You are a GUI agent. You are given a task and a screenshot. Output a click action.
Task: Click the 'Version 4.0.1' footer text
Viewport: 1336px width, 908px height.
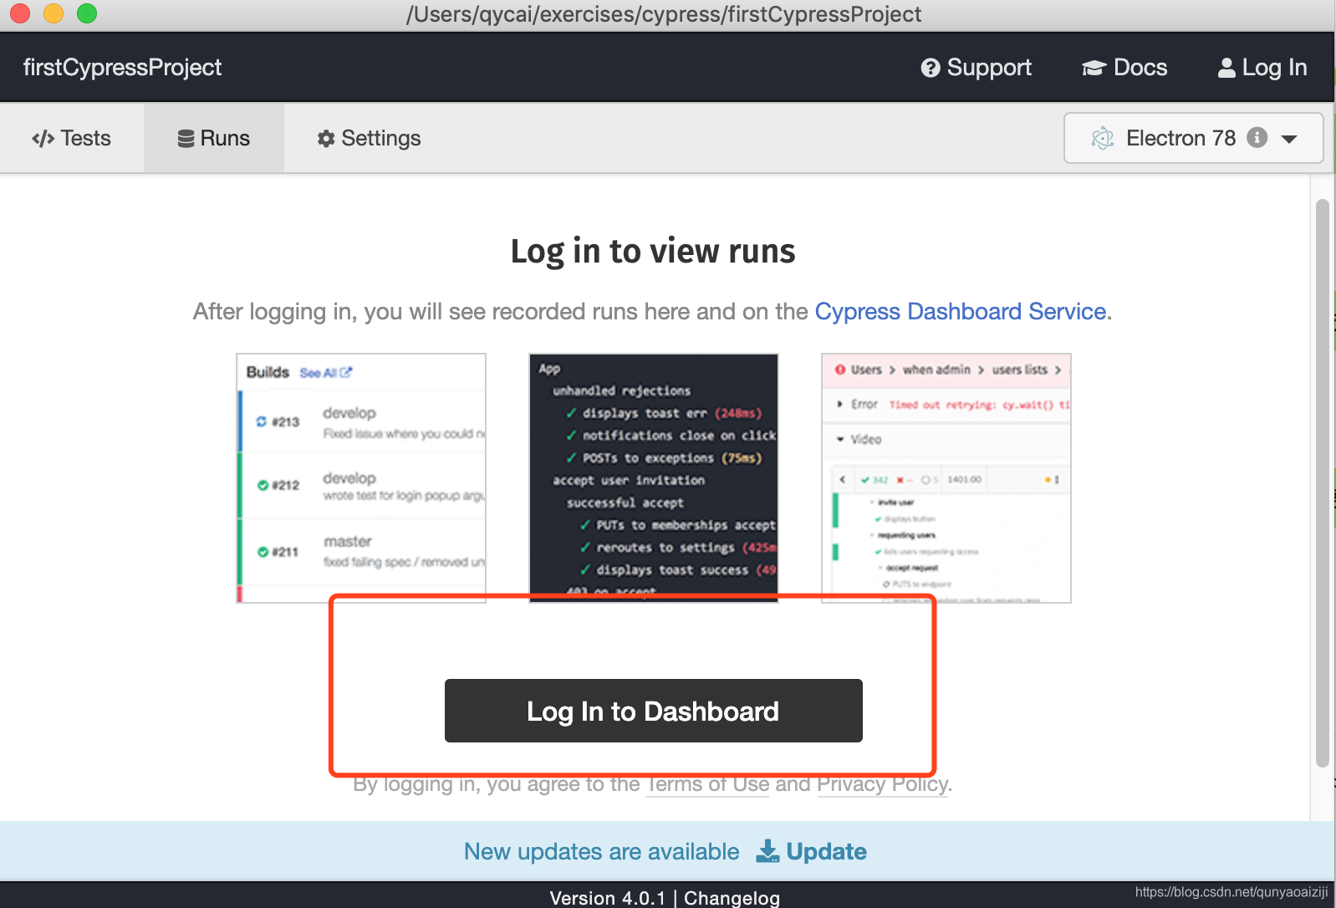click(608, 898)
